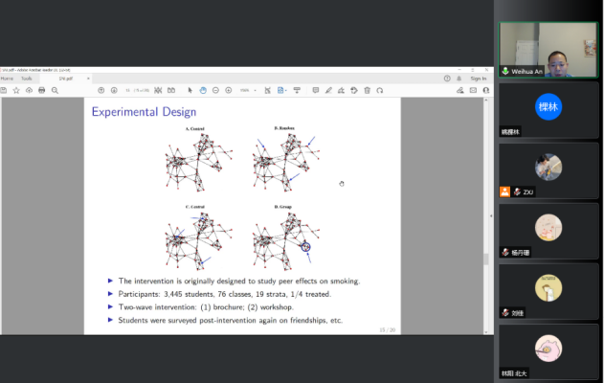Screen dimensions: 604x383
Task: Go to previous page arrow icon
Action: 101,90
